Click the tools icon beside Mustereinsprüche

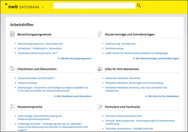(x=13, y=106)
